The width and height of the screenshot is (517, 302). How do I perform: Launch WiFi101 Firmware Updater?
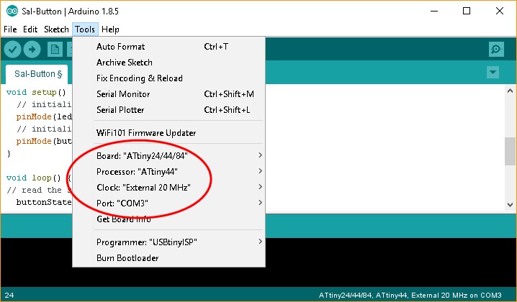[x=168, y=133]
